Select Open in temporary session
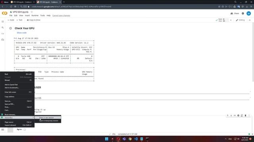The height and width of the screenshot is (142, 254). click(48, 121)
